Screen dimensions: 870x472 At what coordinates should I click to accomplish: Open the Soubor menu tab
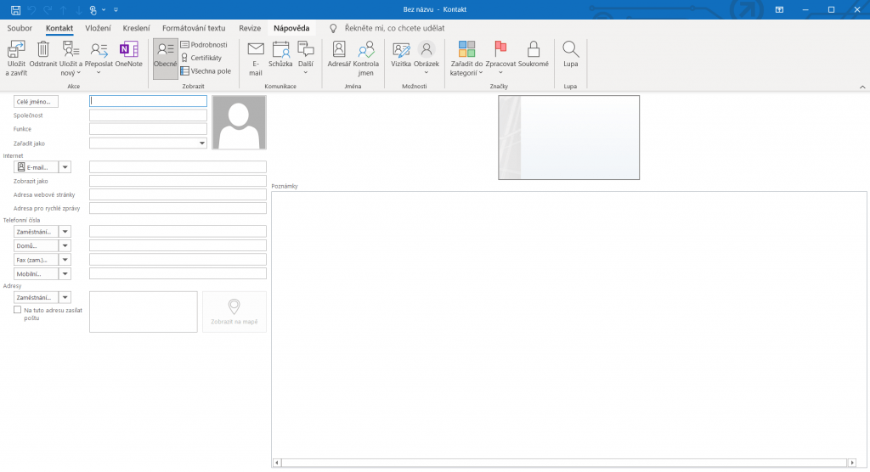[20, 28]
